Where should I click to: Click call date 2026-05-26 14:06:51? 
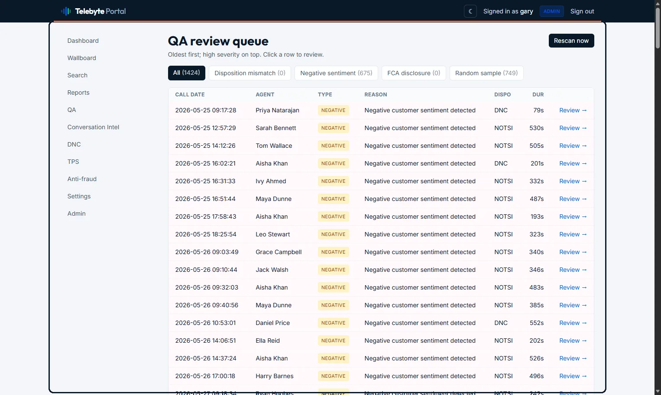pos(206,341)
